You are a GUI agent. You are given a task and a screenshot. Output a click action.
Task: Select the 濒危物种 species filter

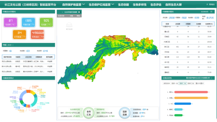point(166,84)
